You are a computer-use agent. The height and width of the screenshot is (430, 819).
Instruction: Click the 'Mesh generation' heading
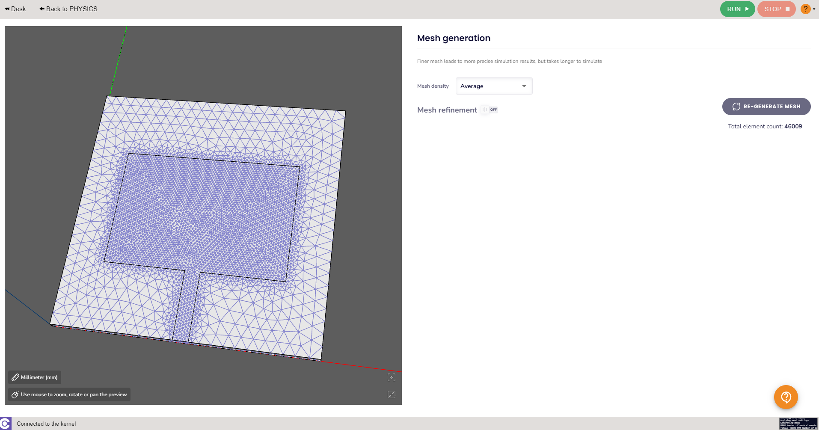[454, 38]
